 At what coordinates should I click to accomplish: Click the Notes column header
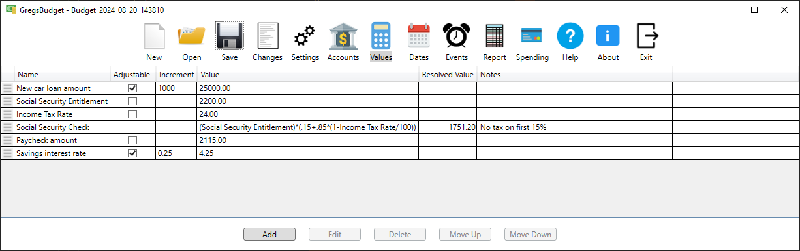574,75
